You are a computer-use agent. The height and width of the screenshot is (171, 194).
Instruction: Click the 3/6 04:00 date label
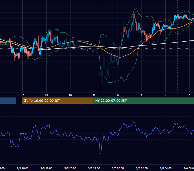pos(165,168)
